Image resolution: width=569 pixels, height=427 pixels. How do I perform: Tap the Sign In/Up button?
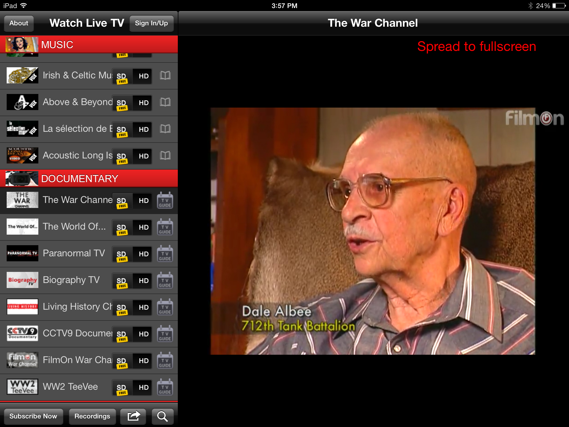point(151,23)
